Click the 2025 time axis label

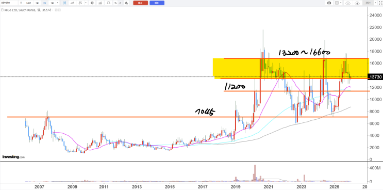coord(334,186)
